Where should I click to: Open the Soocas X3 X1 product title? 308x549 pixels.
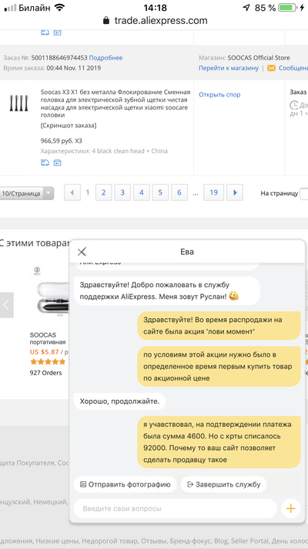click(x=115, y=103)
